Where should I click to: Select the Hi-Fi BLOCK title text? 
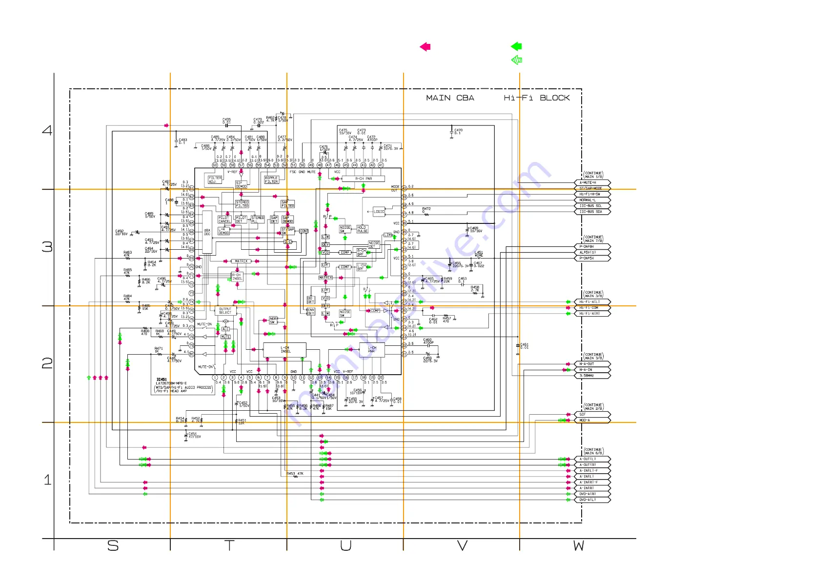[537, 98]
